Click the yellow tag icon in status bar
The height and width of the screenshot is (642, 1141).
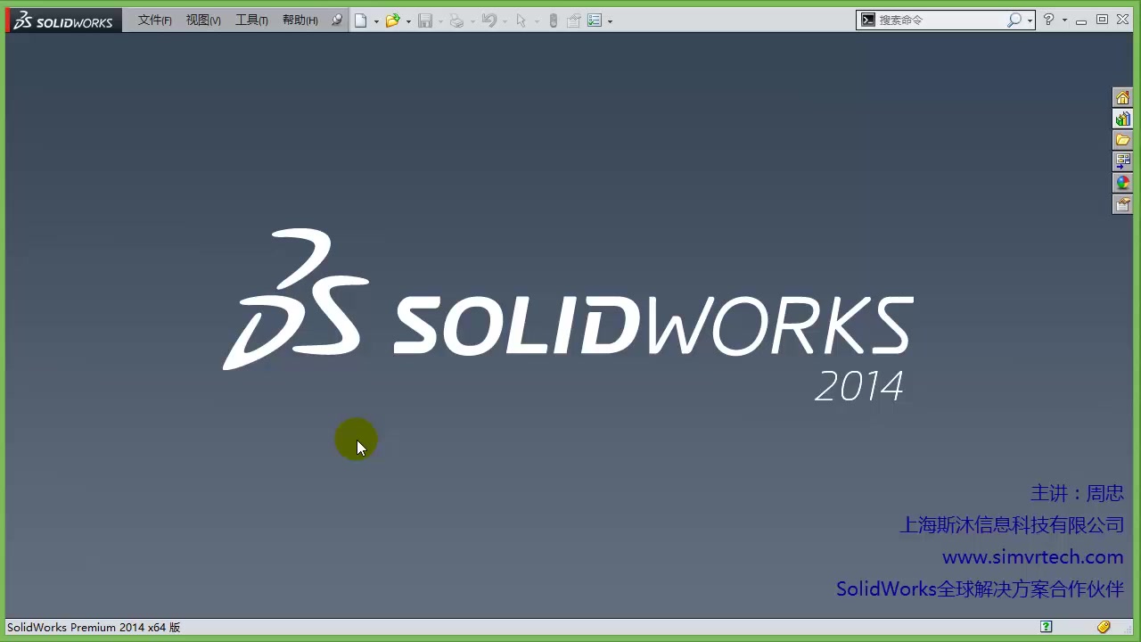[1104, 627]
